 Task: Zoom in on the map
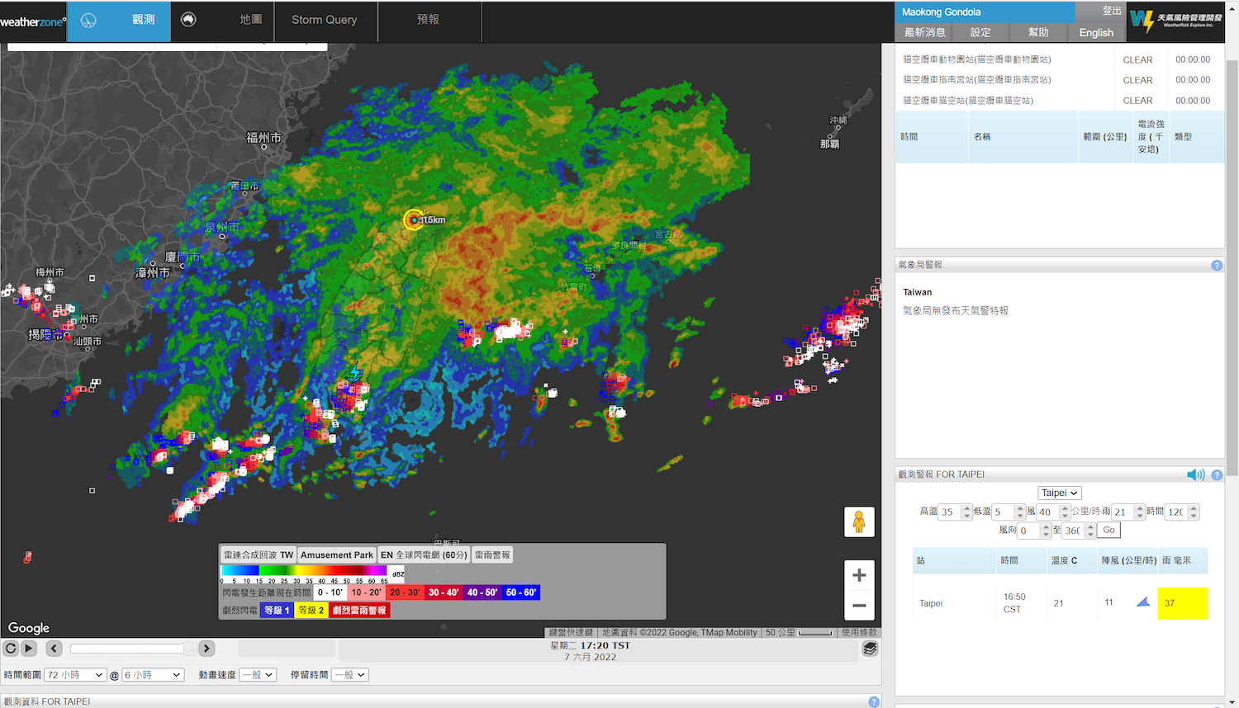pyautogui.click(x=859, y=575)
